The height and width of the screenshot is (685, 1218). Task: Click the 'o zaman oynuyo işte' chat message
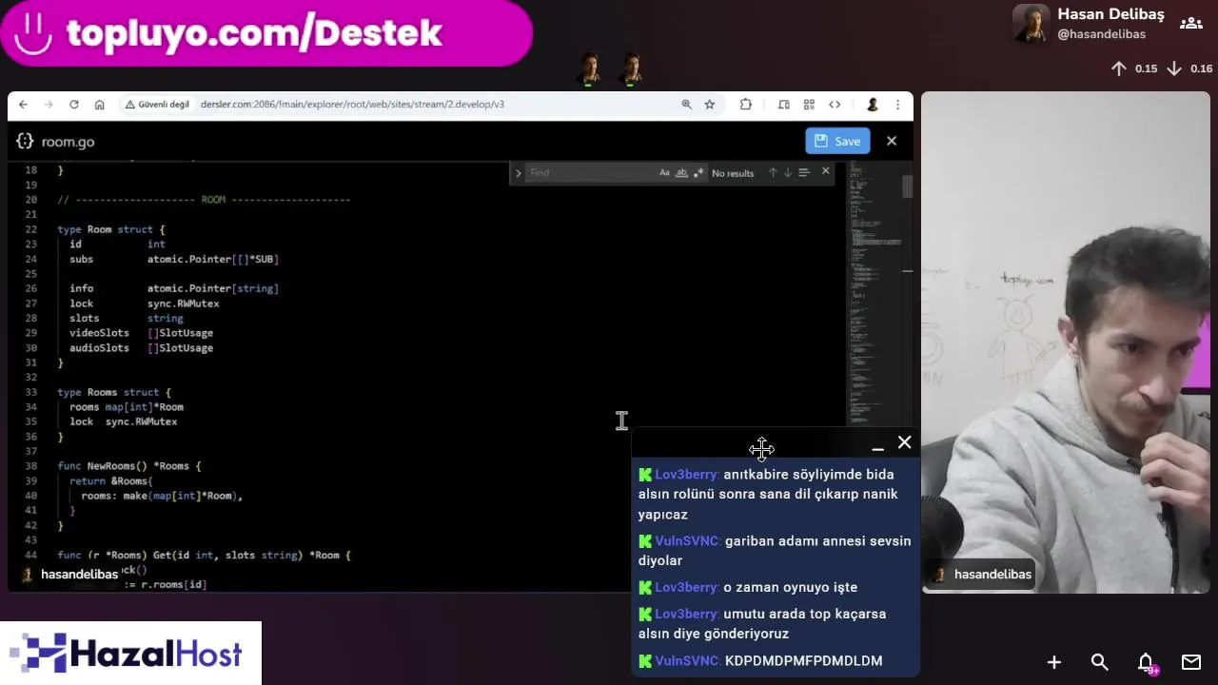click(x=791, y=588)
